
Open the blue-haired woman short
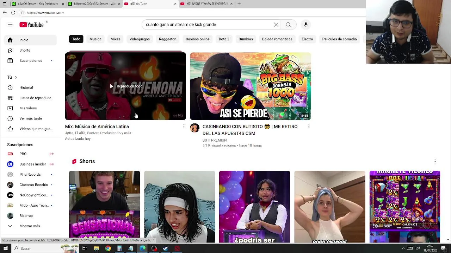[x=330, y=207]
